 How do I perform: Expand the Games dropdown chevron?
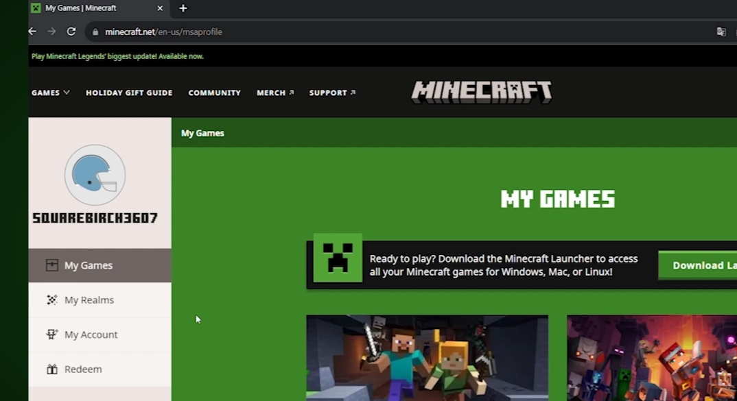(67, 93)
